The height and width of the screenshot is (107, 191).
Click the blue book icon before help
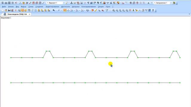click(150, 10)
